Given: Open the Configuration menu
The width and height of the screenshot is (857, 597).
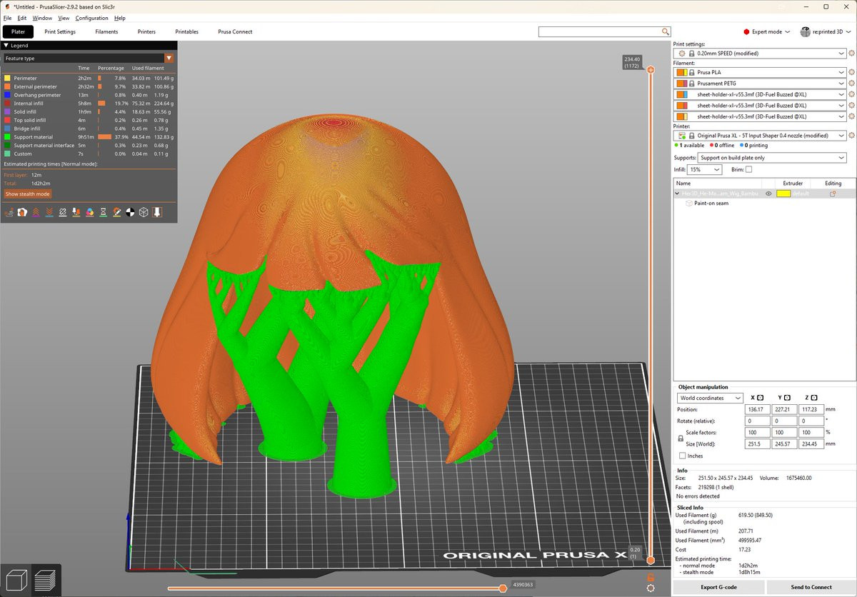Looking at the screenshot, I should click(91, 18).
